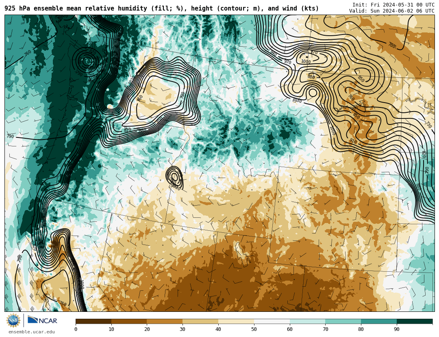Click the colorbar tick label 30
The image size is (439, 337).
point(183,329)
